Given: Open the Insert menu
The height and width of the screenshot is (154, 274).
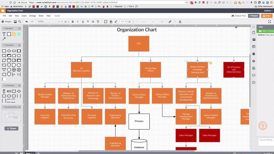Looking at the screenshot, I should pos(24,16).
